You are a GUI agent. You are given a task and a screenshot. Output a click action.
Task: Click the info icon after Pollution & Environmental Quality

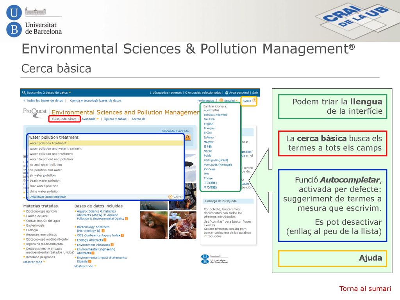tap(126, 219)
